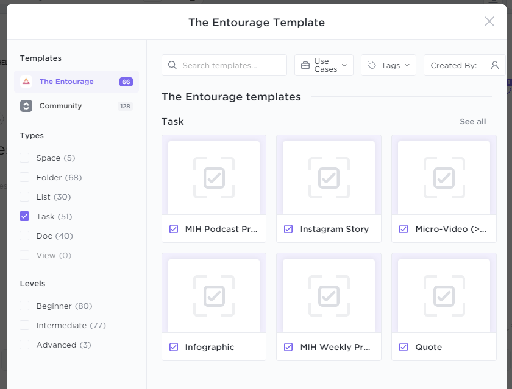Click the Community icon in sidebar

pyautogui.click(x=26, y=106)
